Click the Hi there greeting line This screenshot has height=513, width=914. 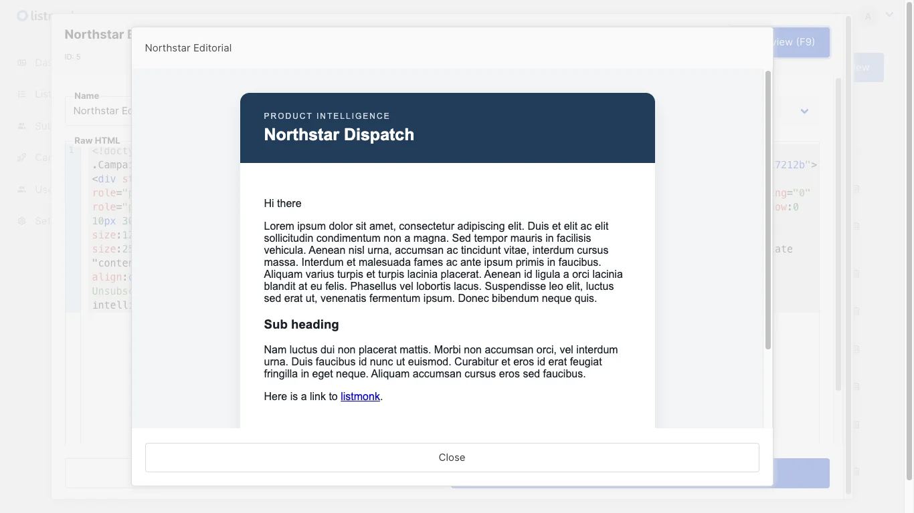[282, 204]
